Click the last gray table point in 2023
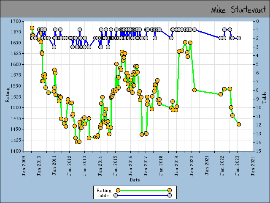The height and width of the screenshot is (203, 270). click(x=239, y=38)
